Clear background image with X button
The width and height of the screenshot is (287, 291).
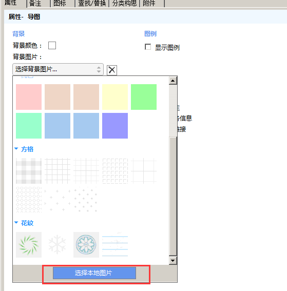(x=112, y=70)
